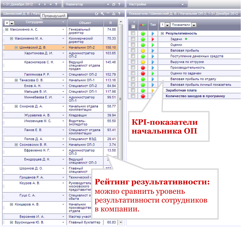Collapse Смирнов Д. А. node
The width and height of the screenshot is (242, 227).
click(x=16, y=107)
